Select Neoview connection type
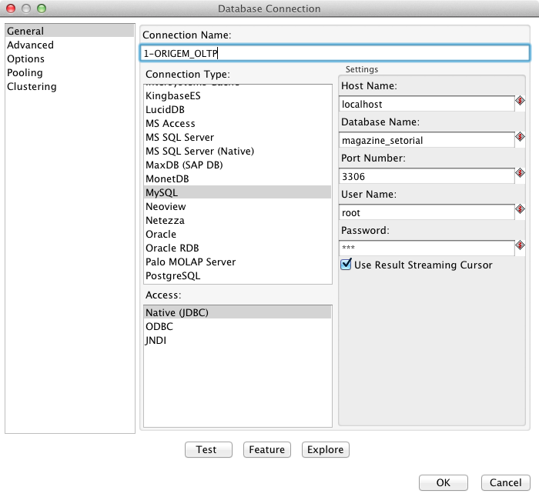This screenshot has height=500, width=539. 237,206
